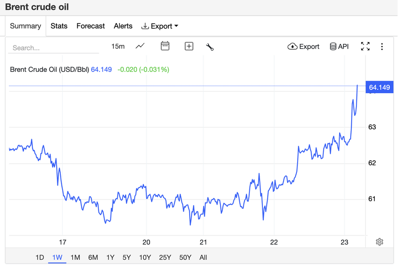Enter fullscreen chart mode

365,46
